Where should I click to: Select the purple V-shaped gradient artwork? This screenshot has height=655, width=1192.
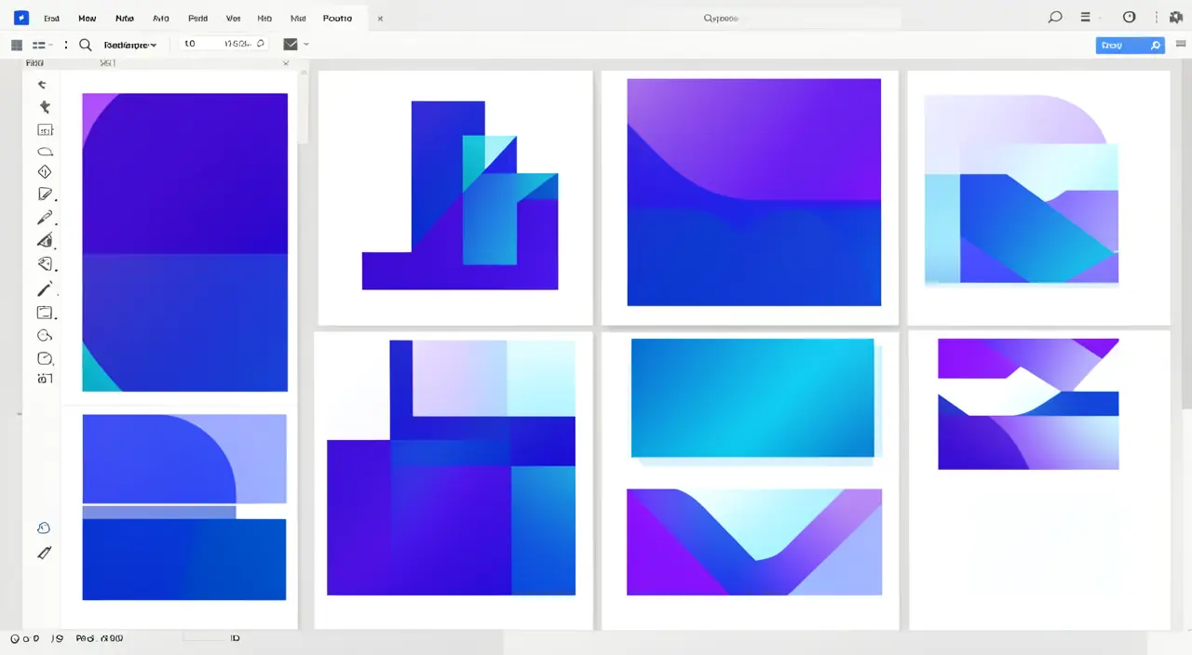coord(754,541)
